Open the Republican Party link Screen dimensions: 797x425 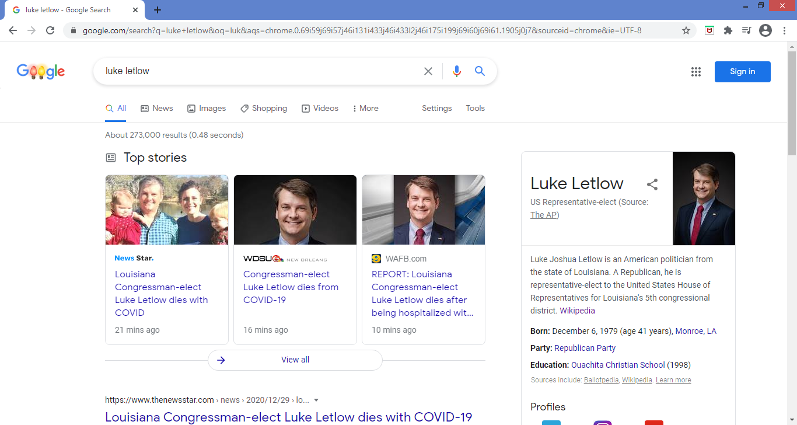585,348
